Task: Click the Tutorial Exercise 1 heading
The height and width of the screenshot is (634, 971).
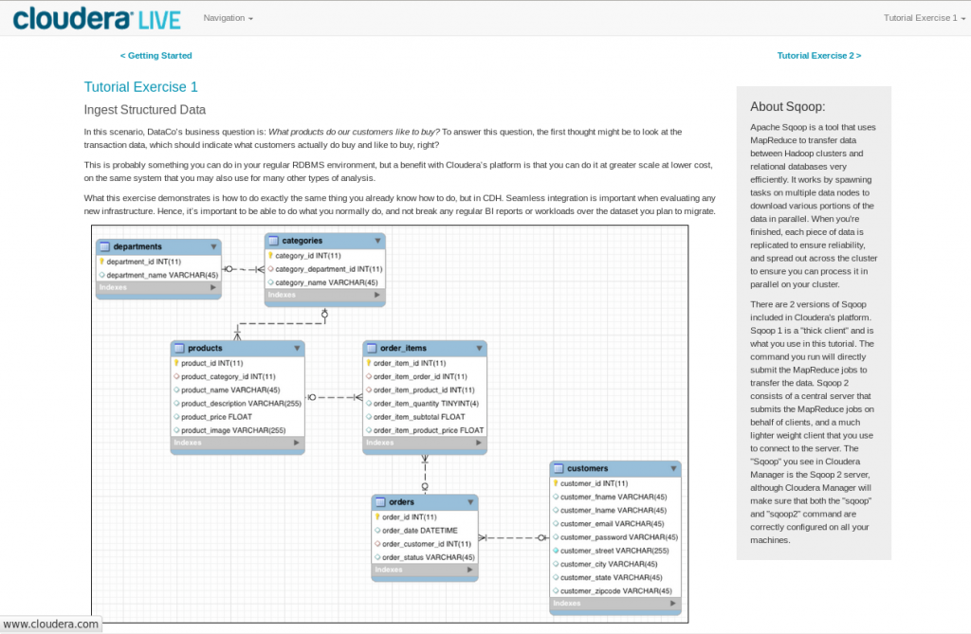Action: coord(140,87)
